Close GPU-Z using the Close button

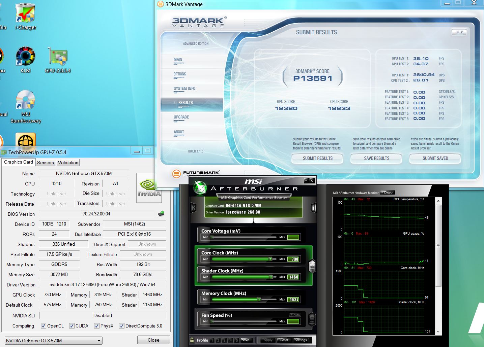coord(153,340)
